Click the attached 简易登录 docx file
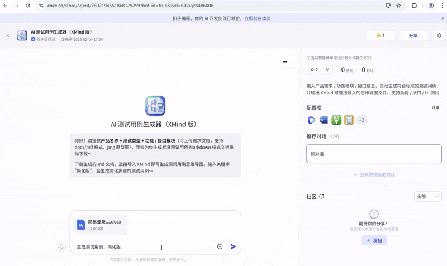Viewport: 447px width, 266px height. [100, 225]
